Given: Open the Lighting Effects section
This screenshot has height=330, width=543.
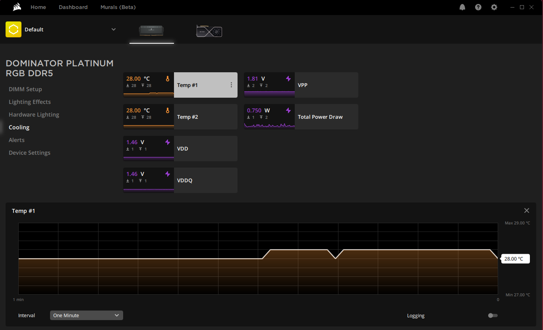Looking at the screenshot, I should [30, 102].
